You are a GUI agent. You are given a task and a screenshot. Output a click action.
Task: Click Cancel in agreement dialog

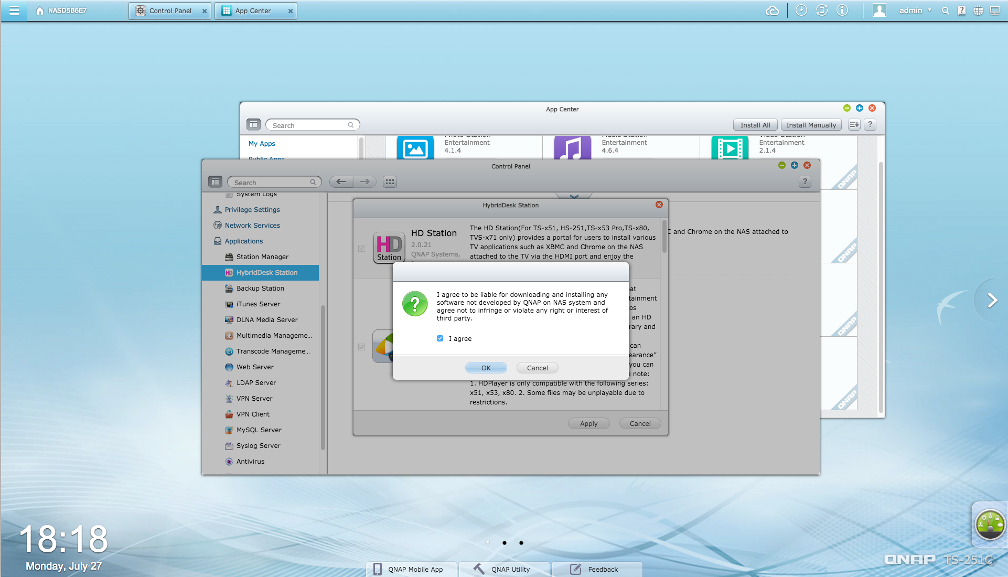pos(538,368)
